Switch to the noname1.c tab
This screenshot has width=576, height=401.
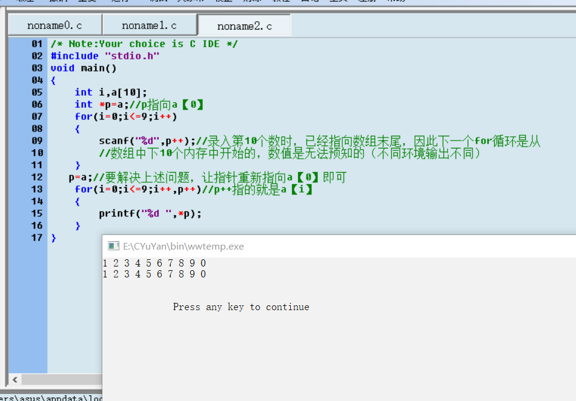point(149,25)
